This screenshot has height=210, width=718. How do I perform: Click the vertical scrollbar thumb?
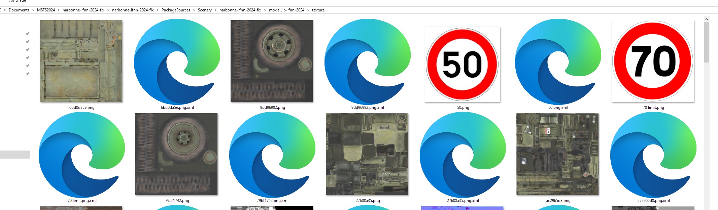tap(707, 42)
